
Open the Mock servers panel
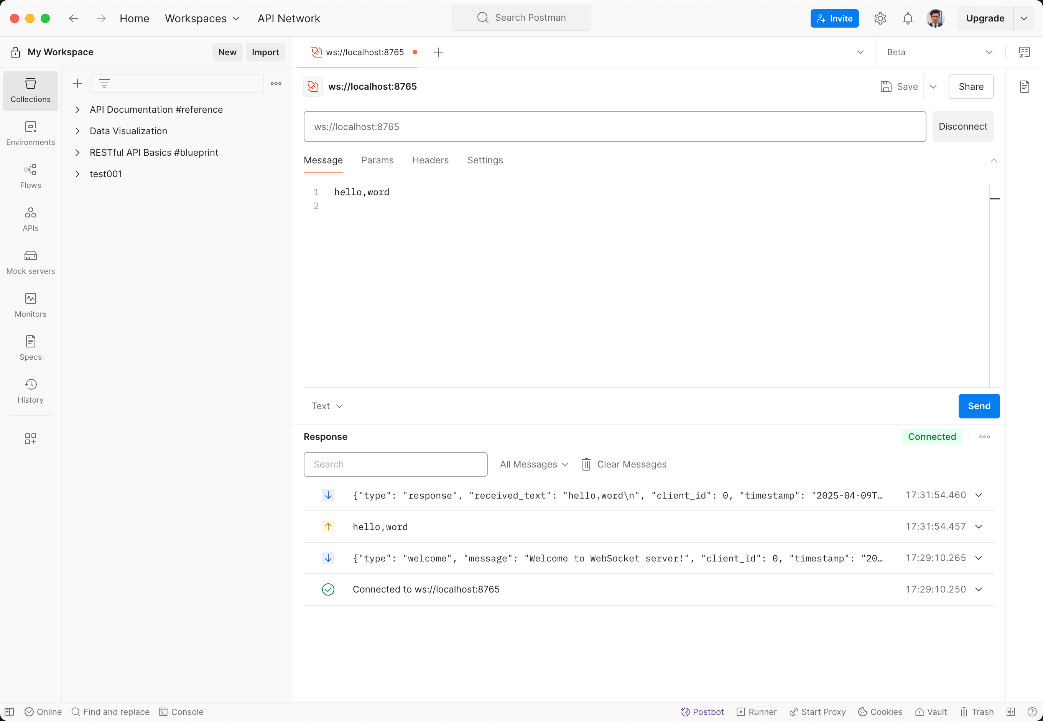pyautogui.click(x=30, y=262)
